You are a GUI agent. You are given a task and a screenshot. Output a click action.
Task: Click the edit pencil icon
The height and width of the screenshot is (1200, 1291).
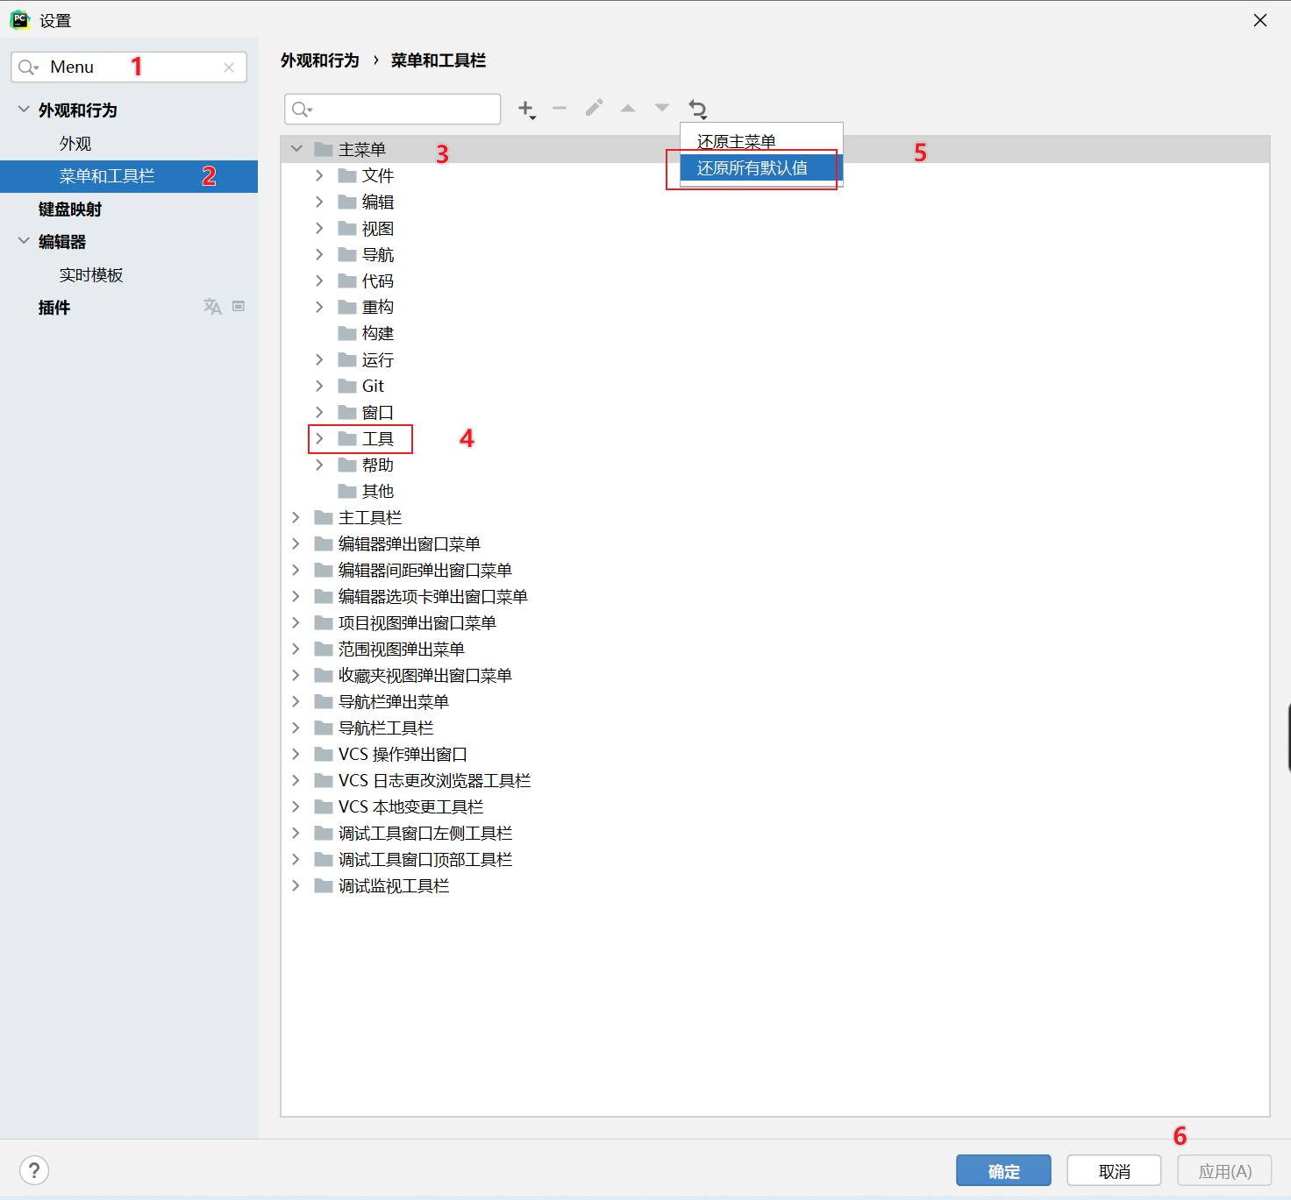click(x=594, y=108)
